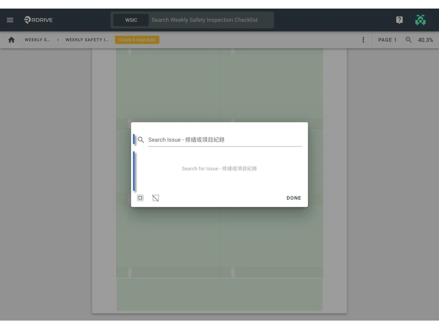This screenshot has width=439, height=329.
Task: Click the Create and input data badge
Action: click(x=137, y=39)
